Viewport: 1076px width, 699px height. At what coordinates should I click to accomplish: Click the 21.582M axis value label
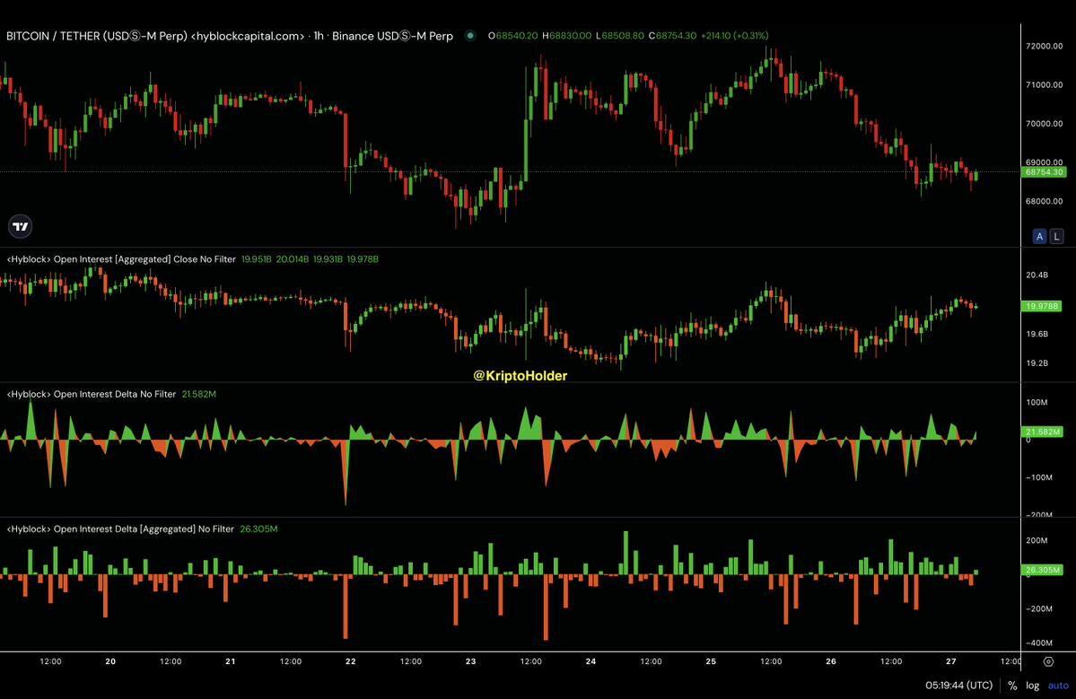1042,433
